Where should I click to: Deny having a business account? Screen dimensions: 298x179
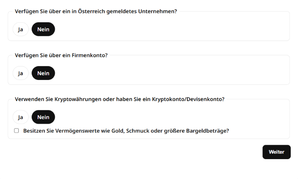[x=43, y=73]
